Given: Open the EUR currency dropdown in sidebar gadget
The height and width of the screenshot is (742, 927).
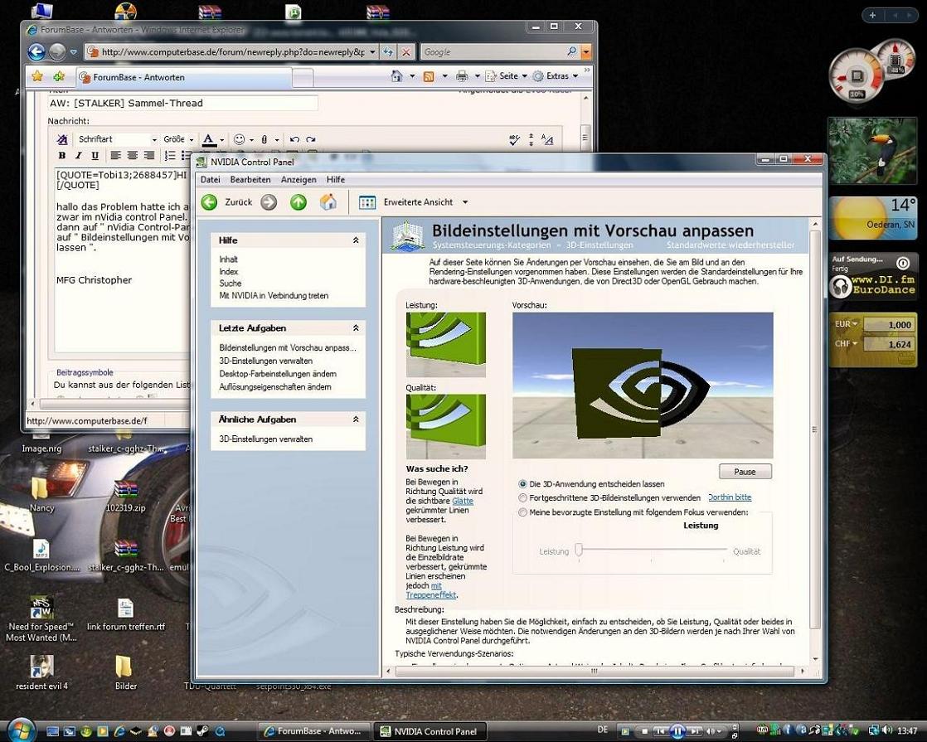Looking at the screenshot, I should point(846,324).
